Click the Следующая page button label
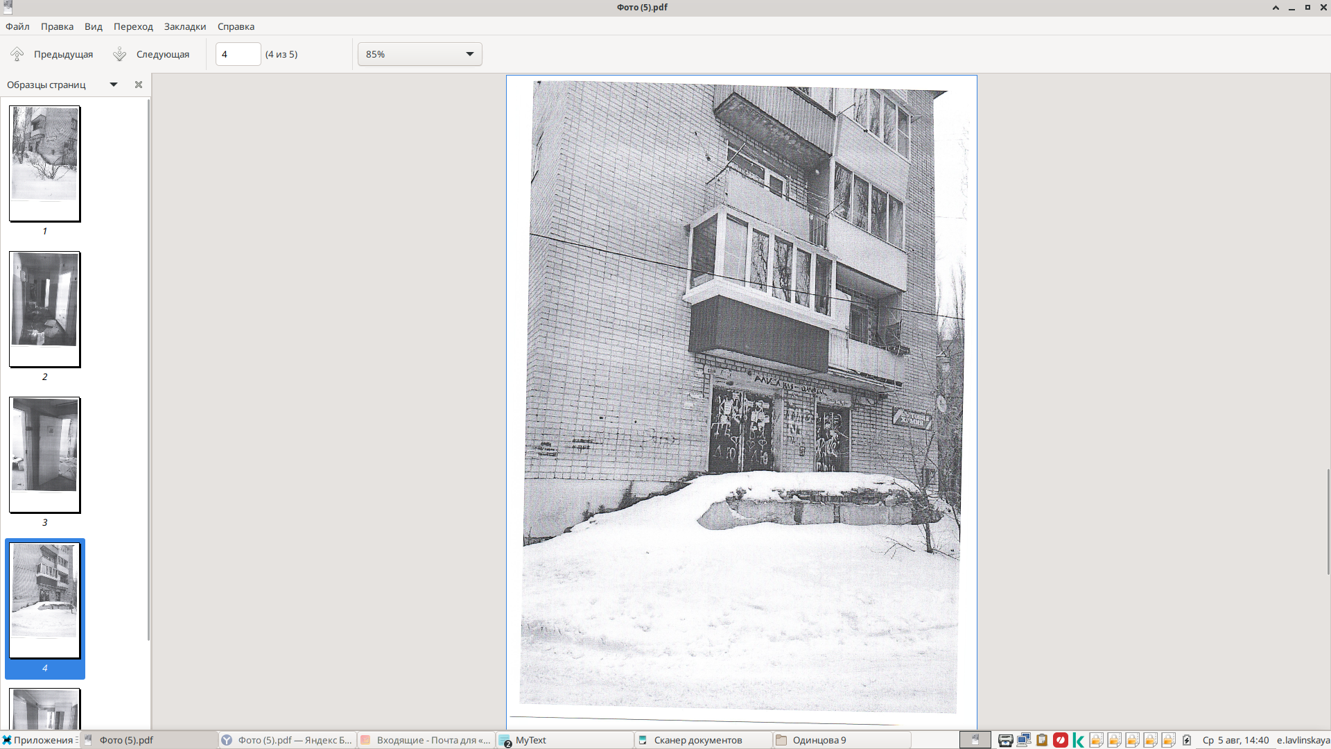 coord(163,54)
